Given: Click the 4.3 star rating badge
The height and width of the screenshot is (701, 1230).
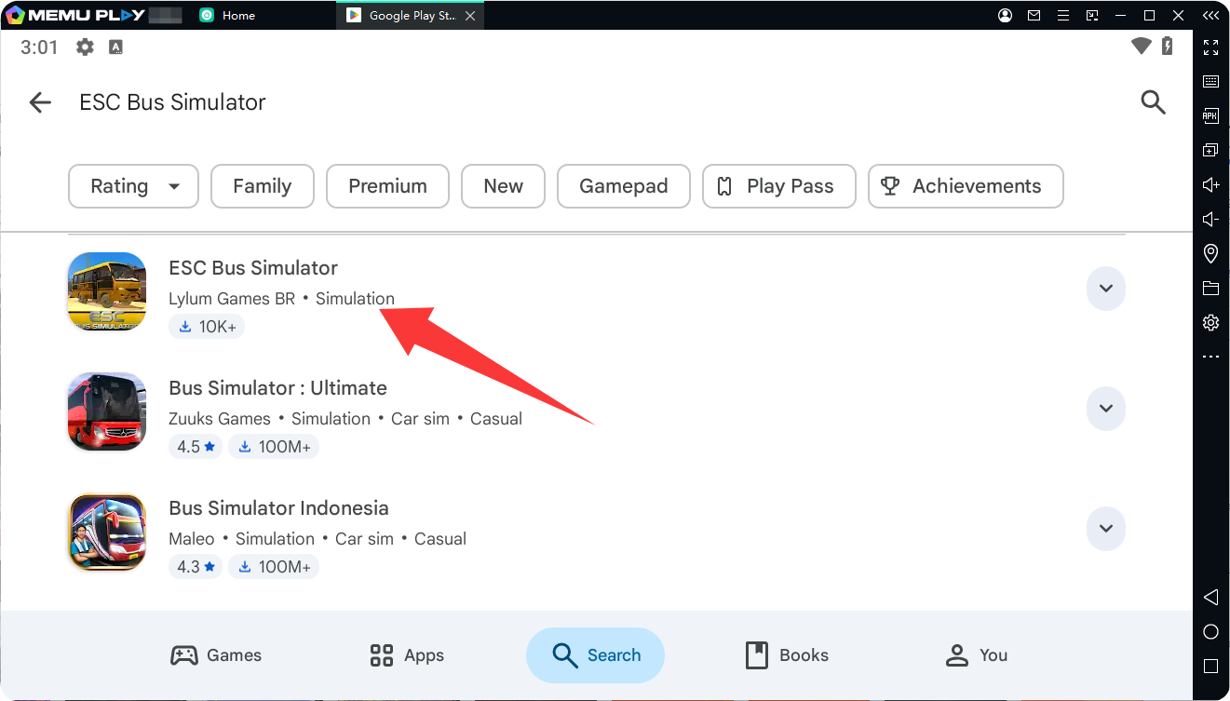Looking at the screenshot, I should 196,567.
